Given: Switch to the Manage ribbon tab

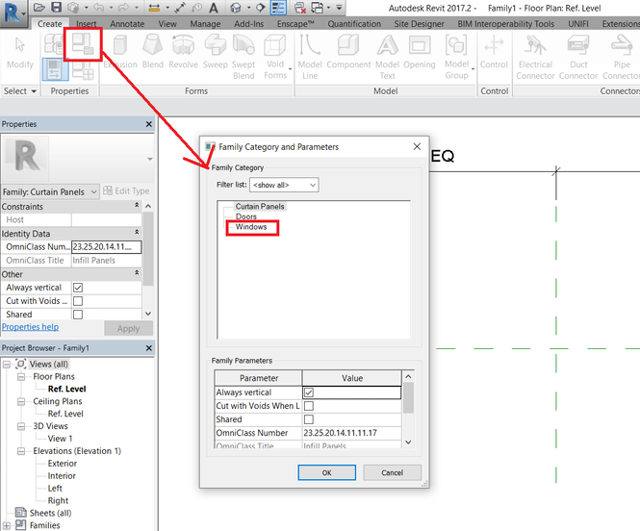Looking at the screenshot, I should [x=205, y=24].
